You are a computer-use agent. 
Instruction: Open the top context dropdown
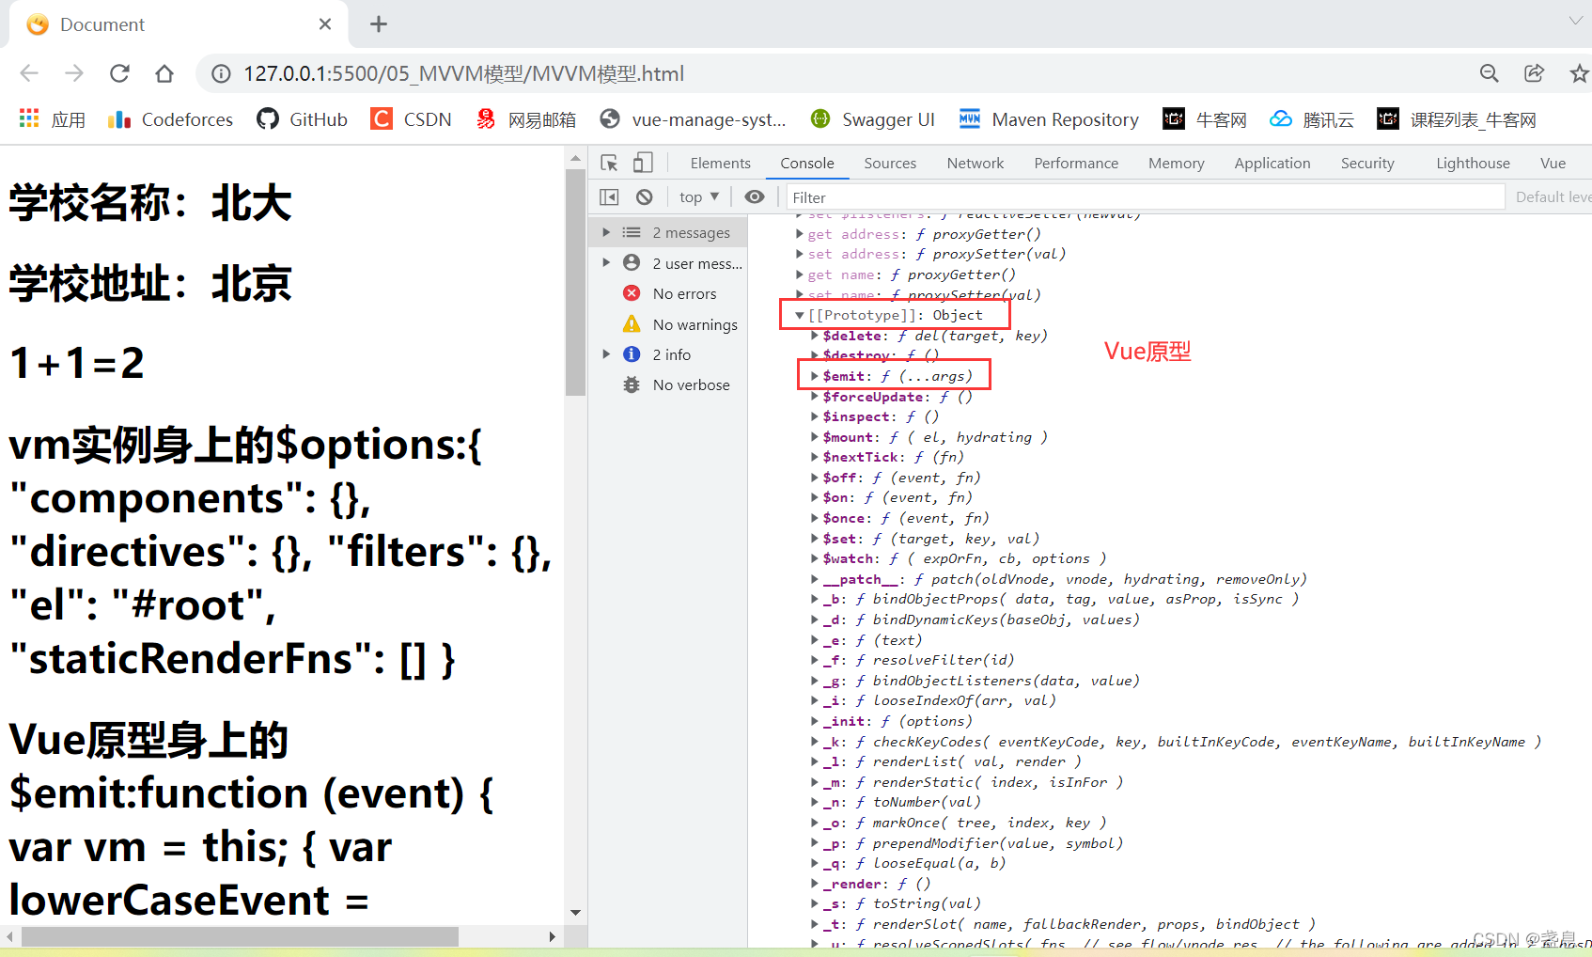pos(699,196)
